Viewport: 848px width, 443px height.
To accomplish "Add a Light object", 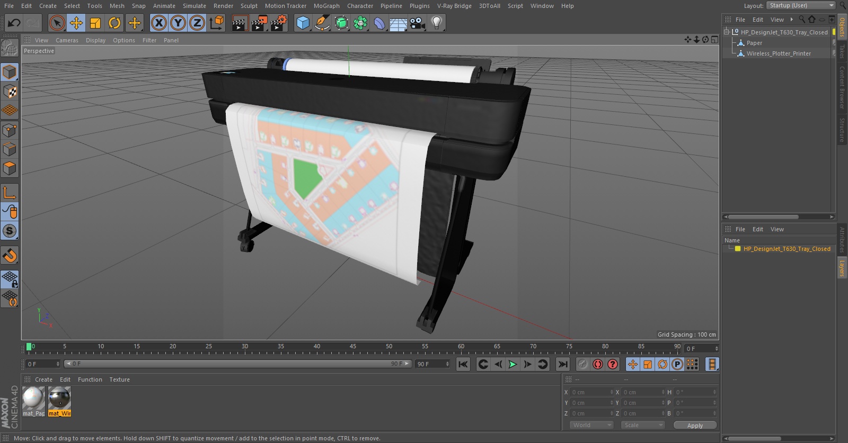I will point(437,23).
